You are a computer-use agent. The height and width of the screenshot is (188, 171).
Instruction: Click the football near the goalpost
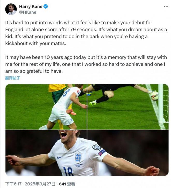pyautogui.click(x=154, y=96)
